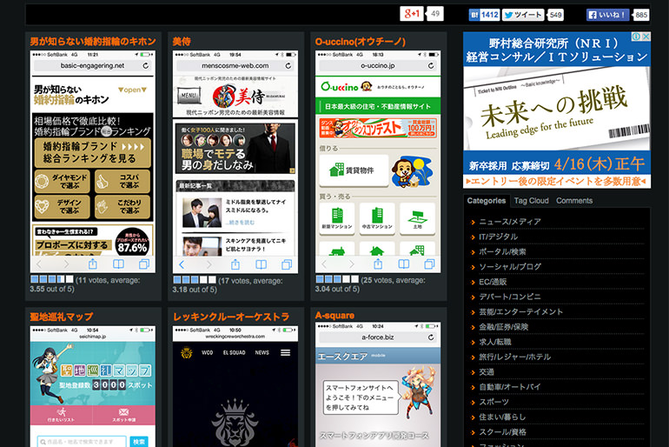Open ポータル/検索 category
The height and width of the screenshot is (447, 669).
[502, 251]
